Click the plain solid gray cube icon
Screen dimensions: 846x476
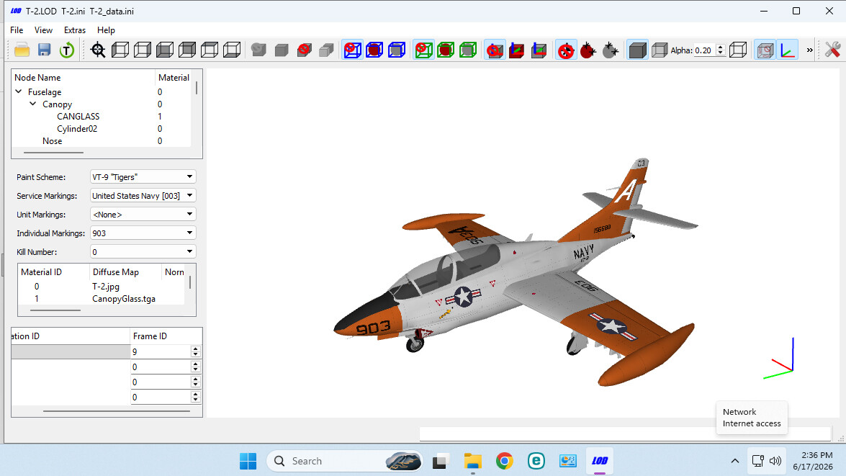(281, 50)
